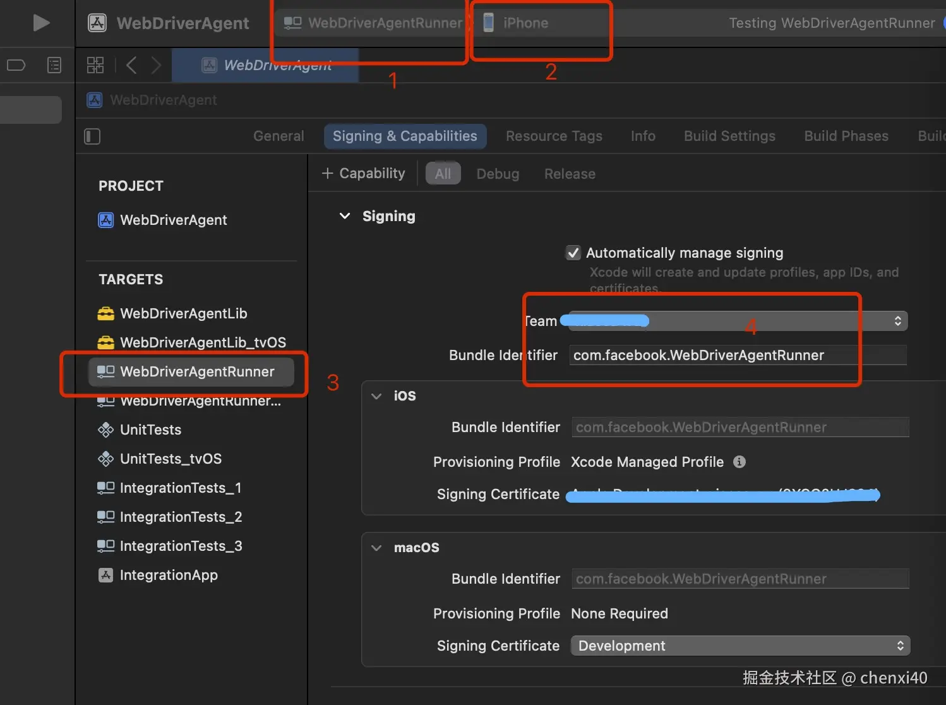Click the macOS Bundle Identifier field
The image size is (946, 705).
pyautogui.click(x=740, y=579)
